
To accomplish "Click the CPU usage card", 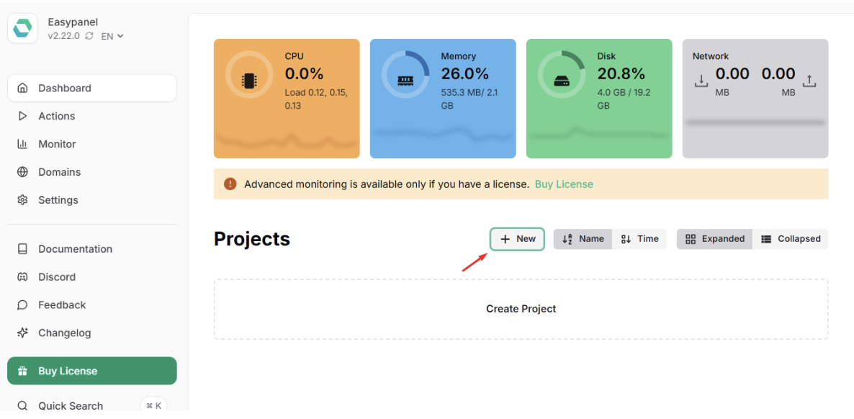I will point(287,99).
